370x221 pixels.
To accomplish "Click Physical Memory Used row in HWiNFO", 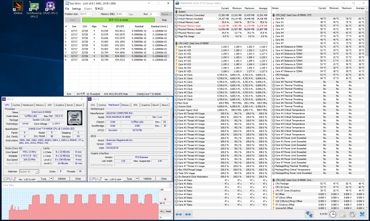I will click(x=222, y=26).
